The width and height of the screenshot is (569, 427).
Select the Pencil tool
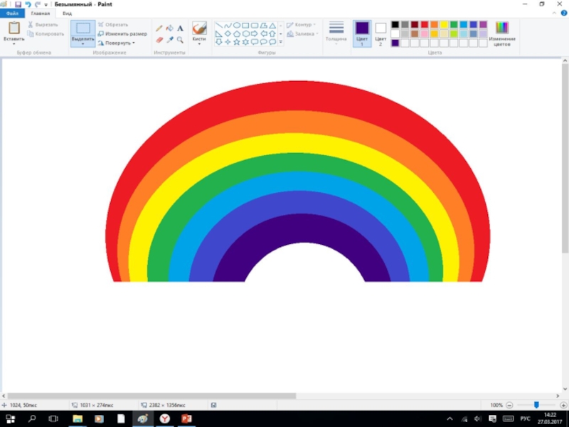159,28
